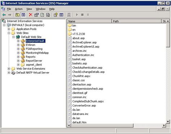
Task: Click the Stop item square button
Action: pyautogui.click(x=82, y=15)
